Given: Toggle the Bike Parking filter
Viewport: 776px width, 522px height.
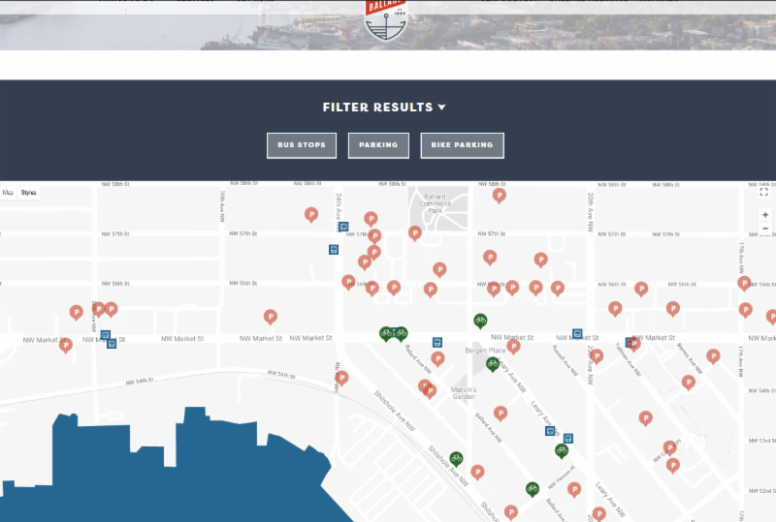Looking at the screenshot, I should coord(462,145).
